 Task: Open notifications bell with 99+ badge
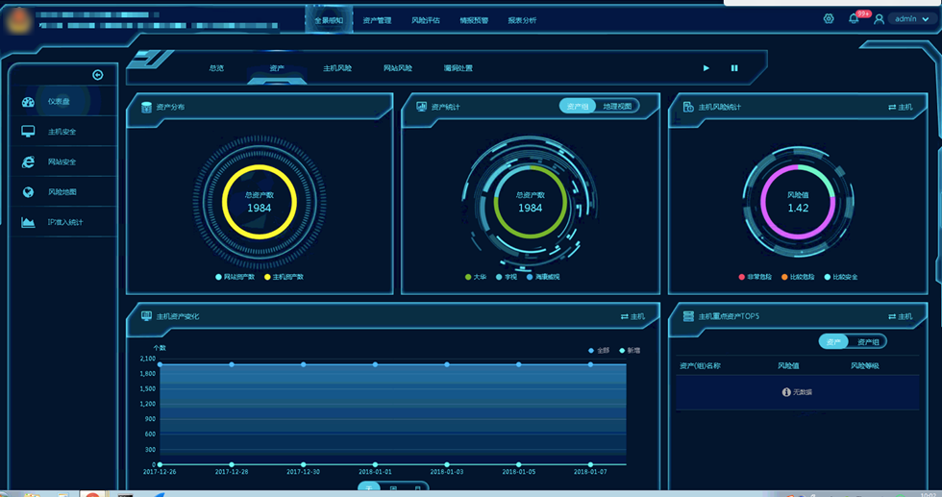[x=854, y=19]
